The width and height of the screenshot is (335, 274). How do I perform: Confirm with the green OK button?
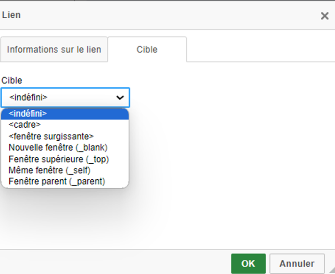(248, 264)
